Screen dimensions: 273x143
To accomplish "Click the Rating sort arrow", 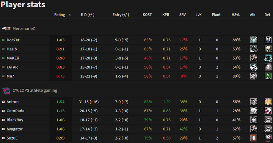I will (70, 15).
